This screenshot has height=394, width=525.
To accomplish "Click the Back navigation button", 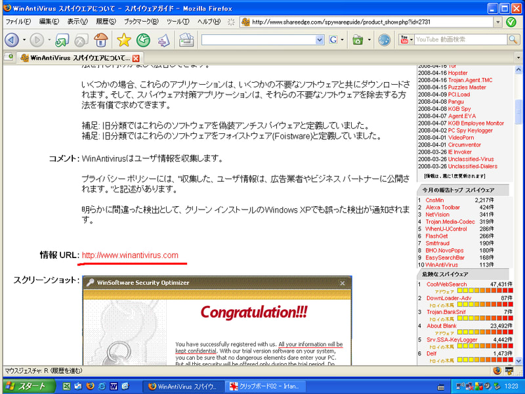I will 11,40.
